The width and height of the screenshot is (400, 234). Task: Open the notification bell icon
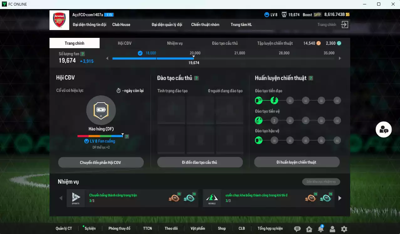coord(321,229)
